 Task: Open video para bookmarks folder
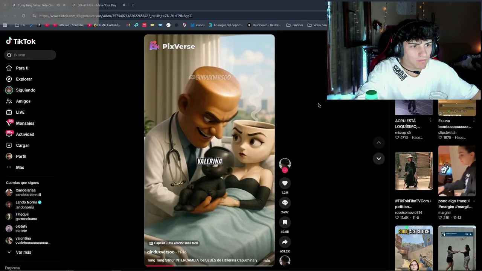(x=317, y=25)
